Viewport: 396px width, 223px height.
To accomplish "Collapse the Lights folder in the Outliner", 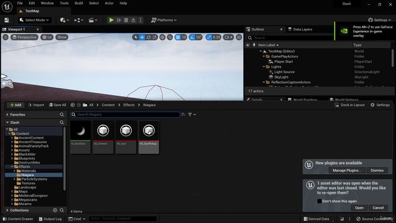I will click(x=264, y=67).
